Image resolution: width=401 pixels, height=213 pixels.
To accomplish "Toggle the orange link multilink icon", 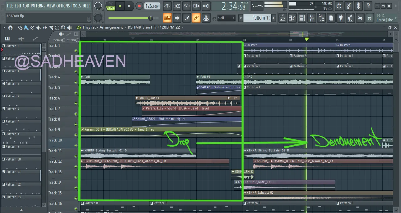I will pyautogui.click(x=196, y=18).
